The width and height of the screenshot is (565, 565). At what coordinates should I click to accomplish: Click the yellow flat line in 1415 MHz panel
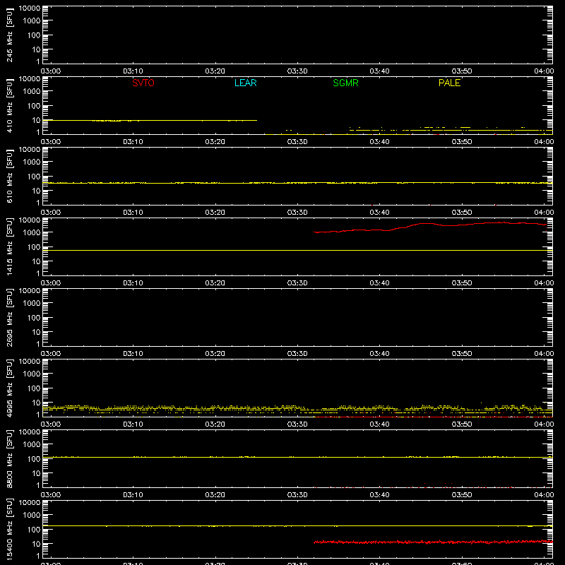[x=297, y=250]
